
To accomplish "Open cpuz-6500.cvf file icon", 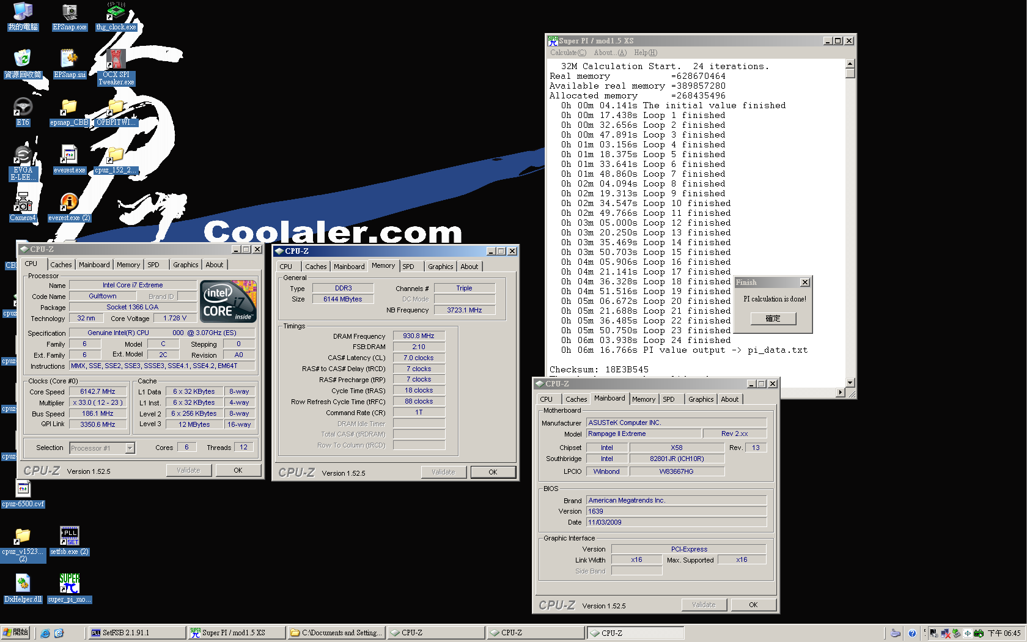I will [23, 493].
